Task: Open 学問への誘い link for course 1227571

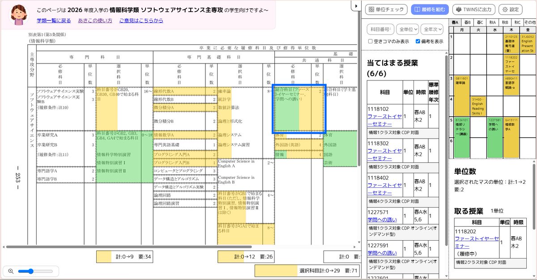Action: coord(382,220)
